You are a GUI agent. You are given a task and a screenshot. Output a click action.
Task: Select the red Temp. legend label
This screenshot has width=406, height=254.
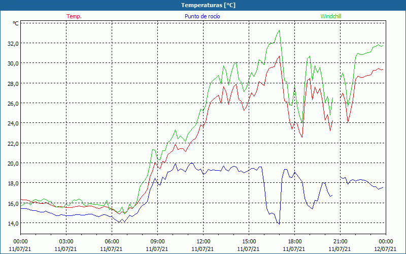click(x=74, y=16)
